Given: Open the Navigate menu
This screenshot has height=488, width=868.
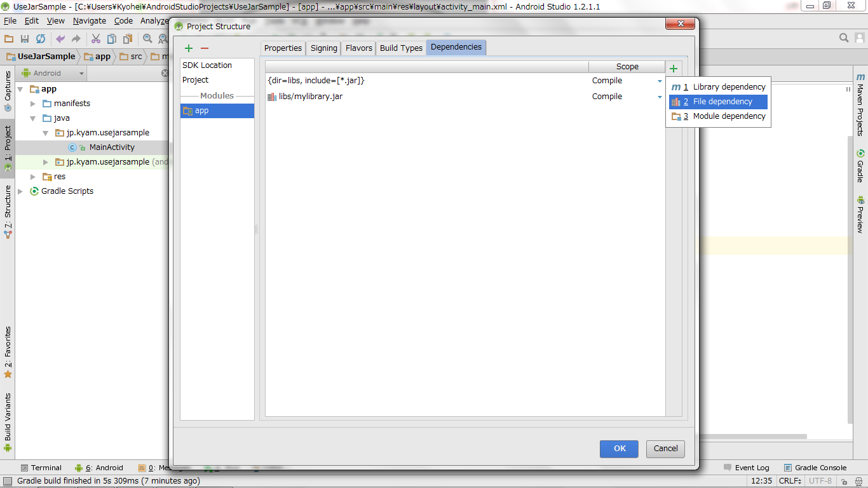Looking at the screenshot, I should (90, 21).
